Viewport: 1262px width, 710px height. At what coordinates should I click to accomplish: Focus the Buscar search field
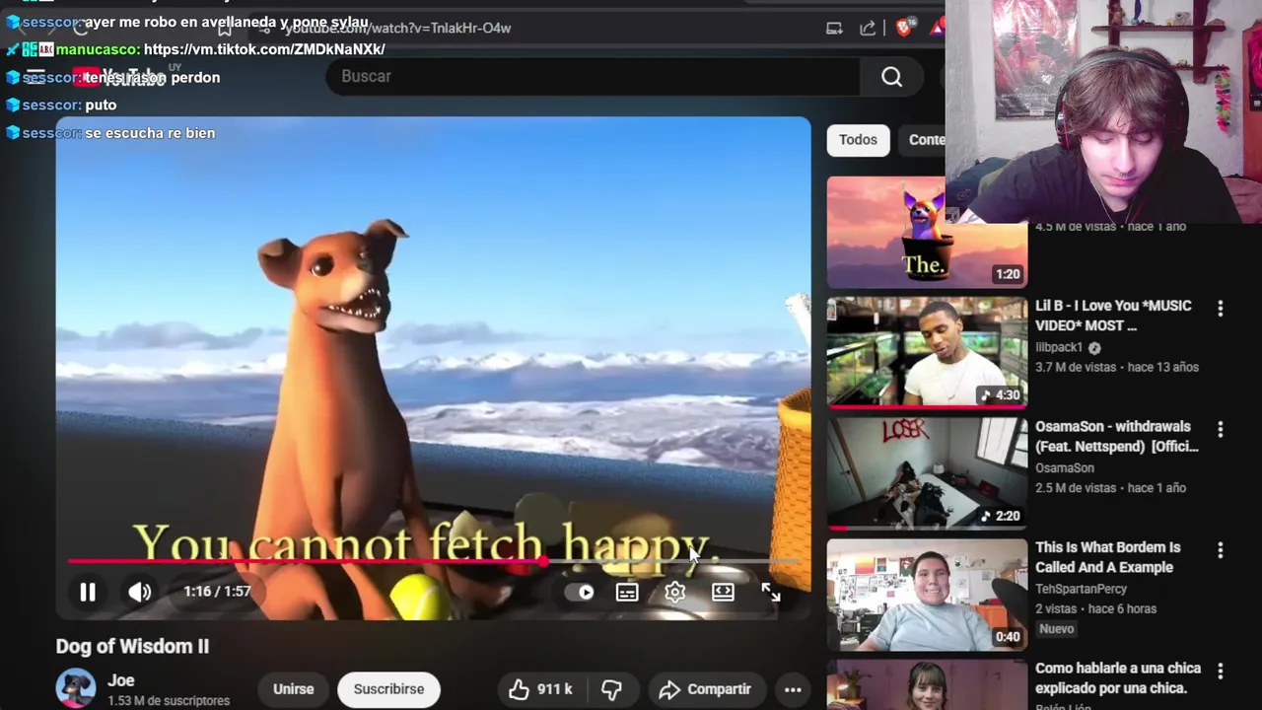click(594, 77)
